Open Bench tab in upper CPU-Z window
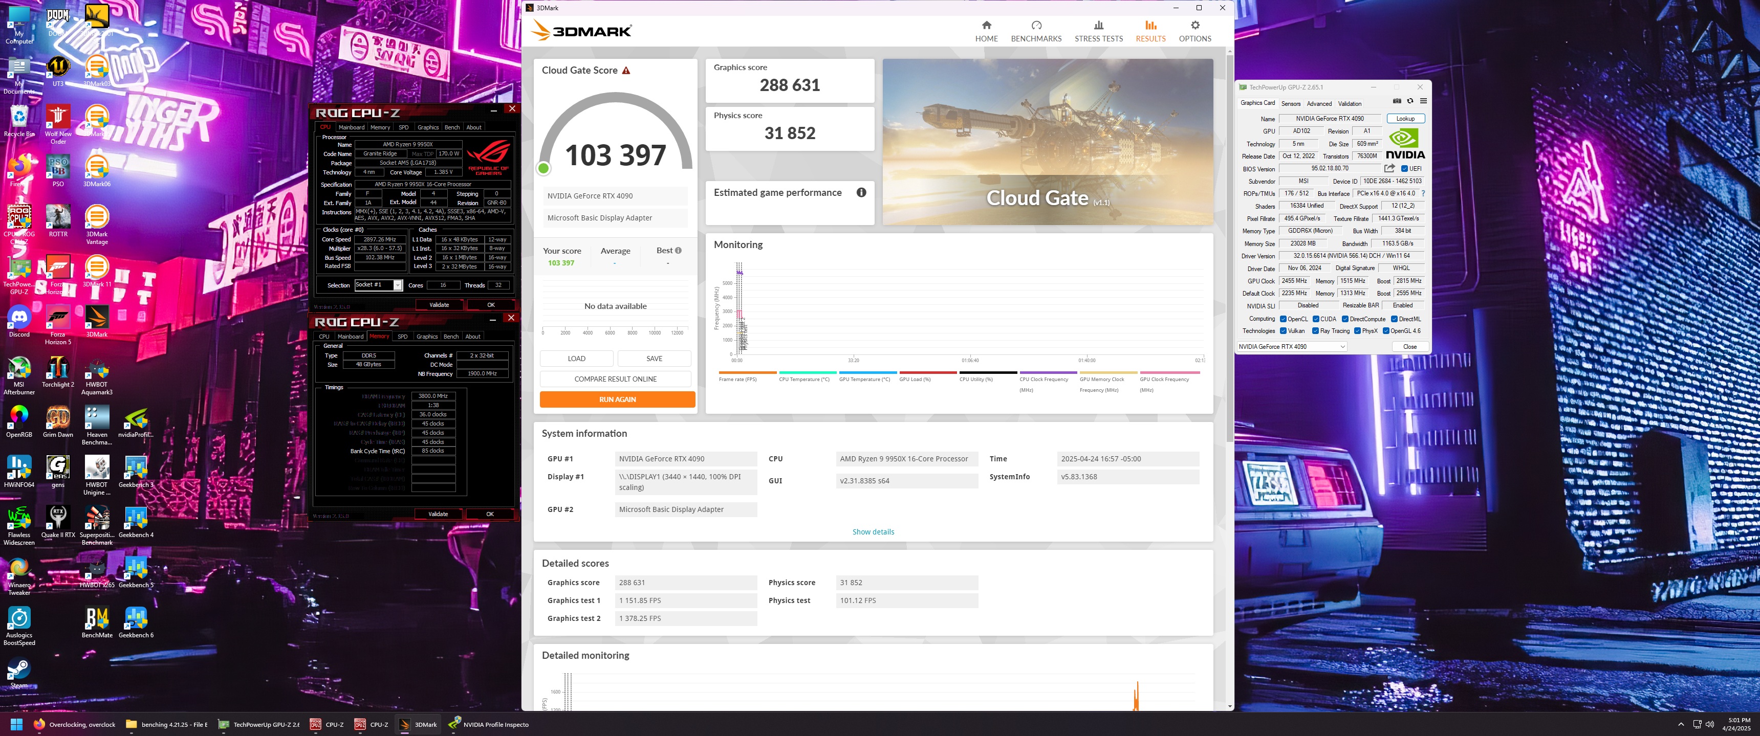Image resolution: width=1760 pixels, height=736 pixels. click(452, 127)
